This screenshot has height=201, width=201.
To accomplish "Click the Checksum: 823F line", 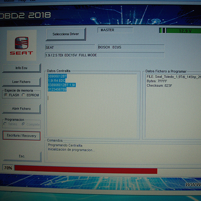I will click(159, 86).
